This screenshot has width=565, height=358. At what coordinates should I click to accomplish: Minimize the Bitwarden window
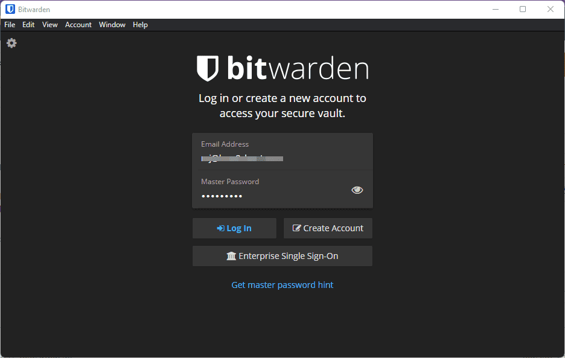coord(496,8)
